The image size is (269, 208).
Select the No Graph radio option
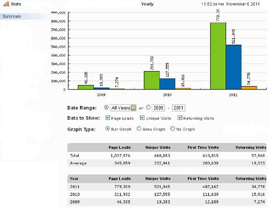pyautogui.click(x=173, y=129)
